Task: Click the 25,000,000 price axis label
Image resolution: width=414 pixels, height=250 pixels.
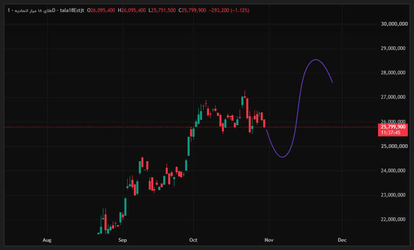Action: 394,146
